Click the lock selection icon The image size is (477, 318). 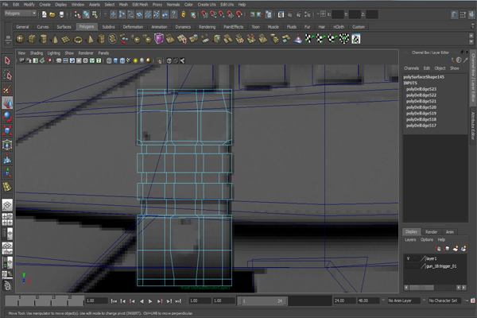pyautogui.click(x=184, y=14)
